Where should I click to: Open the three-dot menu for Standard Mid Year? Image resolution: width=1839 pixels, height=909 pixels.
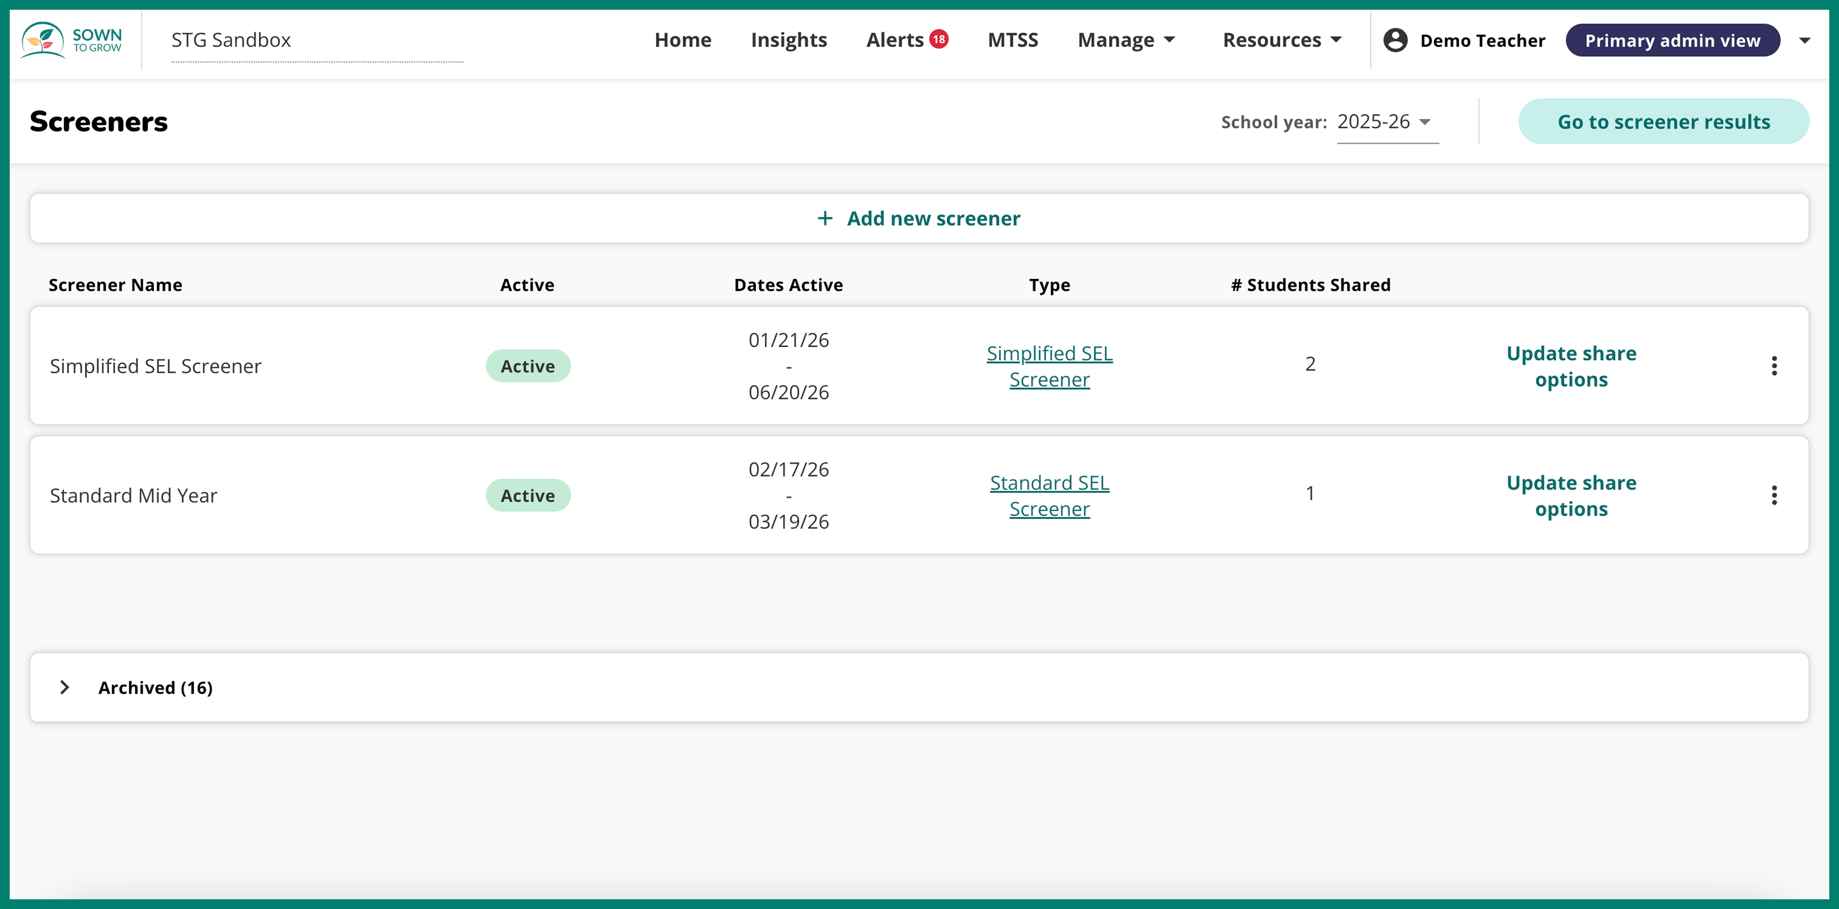[x=1773, y=495]
